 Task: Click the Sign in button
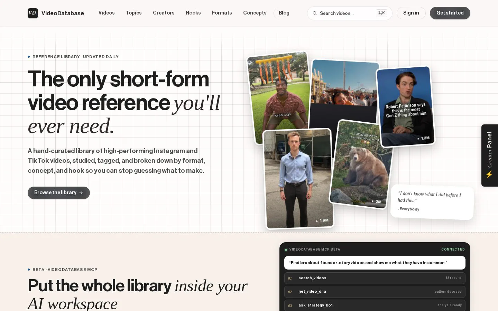click(411, 13)
